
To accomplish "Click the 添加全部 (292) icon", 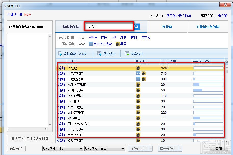I will [x=60, y=54].
